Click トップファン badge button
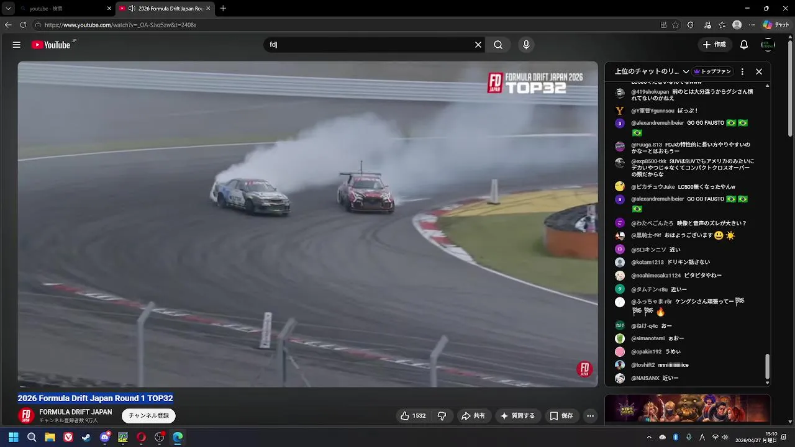The image size is (795, 447). (712, 71)
